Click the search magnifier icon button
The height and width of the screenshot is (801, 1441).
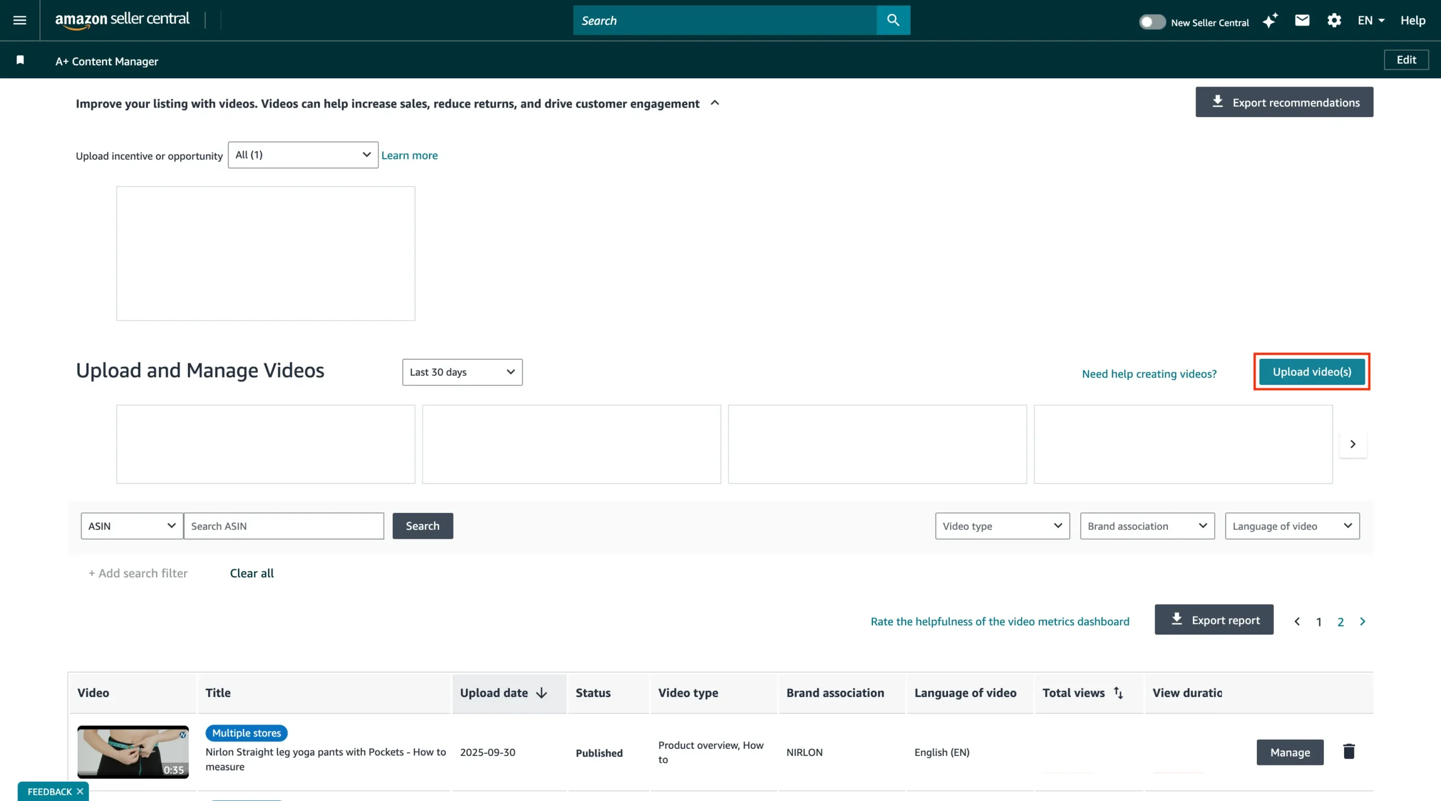click(x=893, y=20)
